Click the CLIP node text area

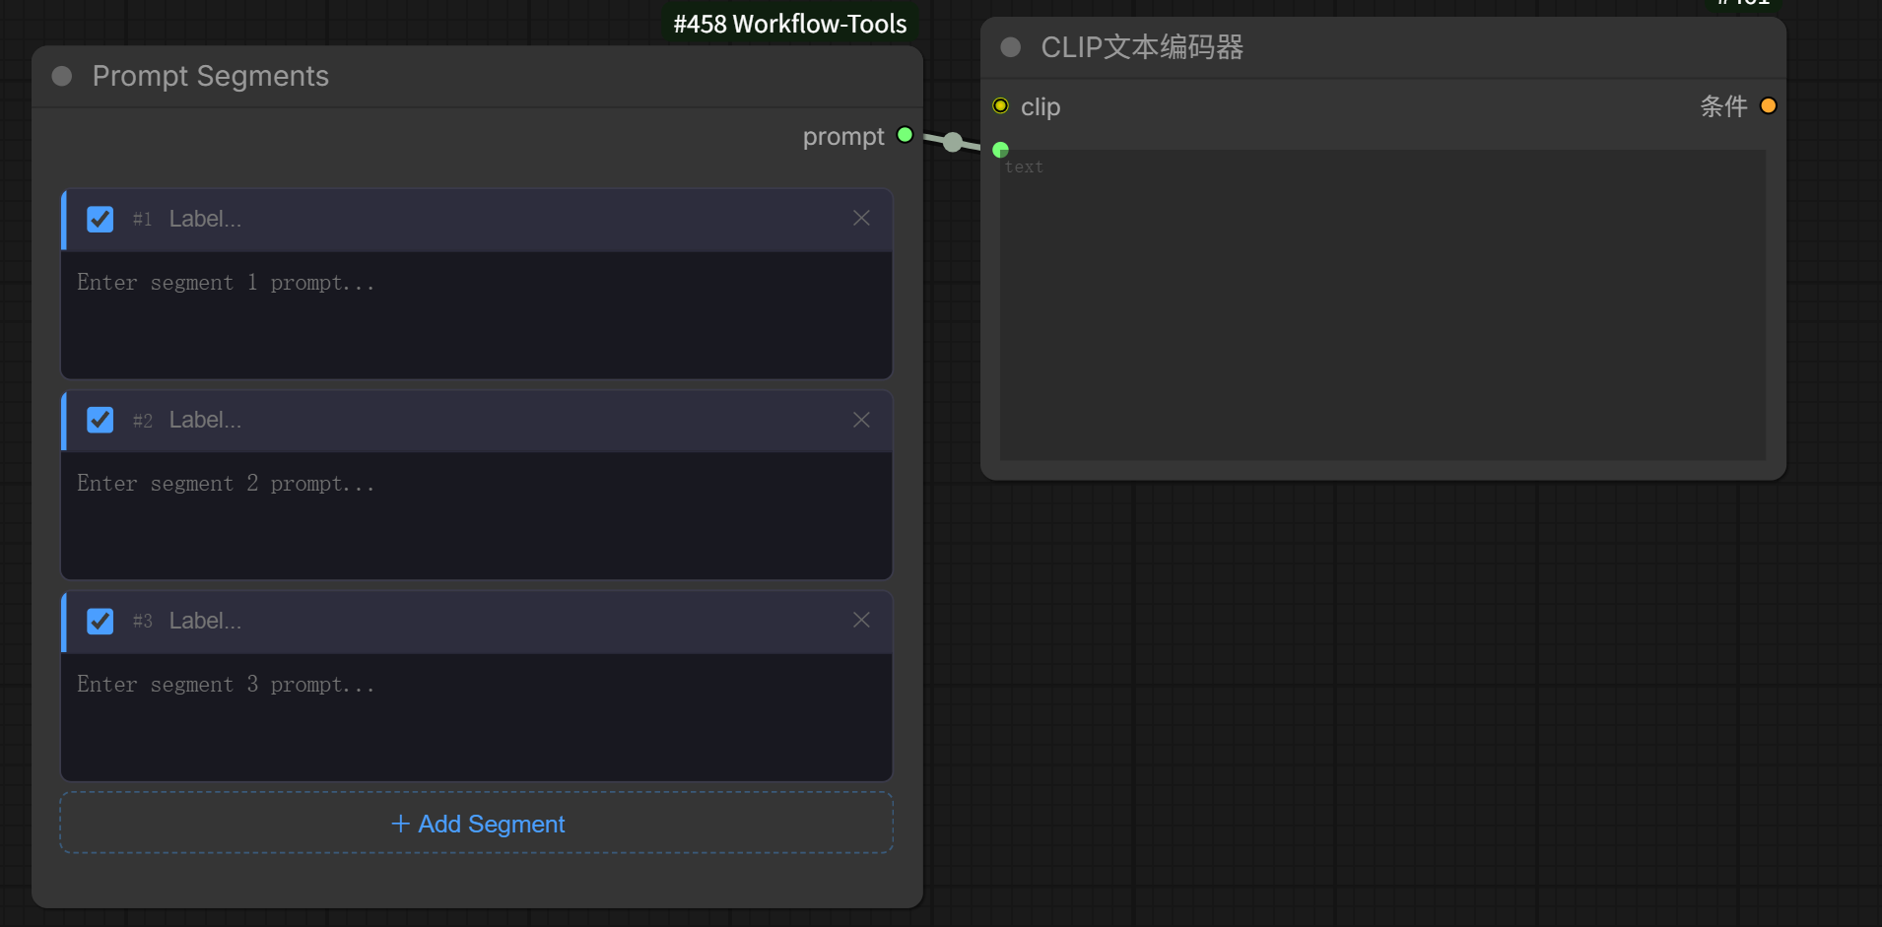1382,305
